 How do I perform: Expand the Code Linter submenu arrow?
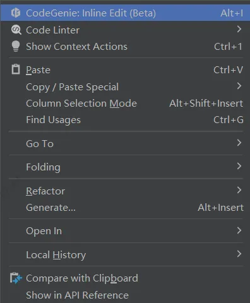point(239,29)
